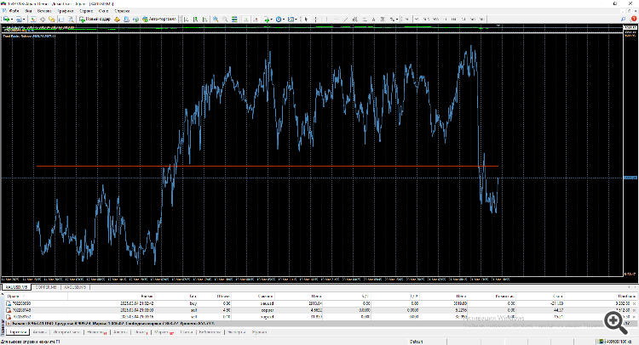Click the New Chart toolbar icon

(x=6, y=19)
